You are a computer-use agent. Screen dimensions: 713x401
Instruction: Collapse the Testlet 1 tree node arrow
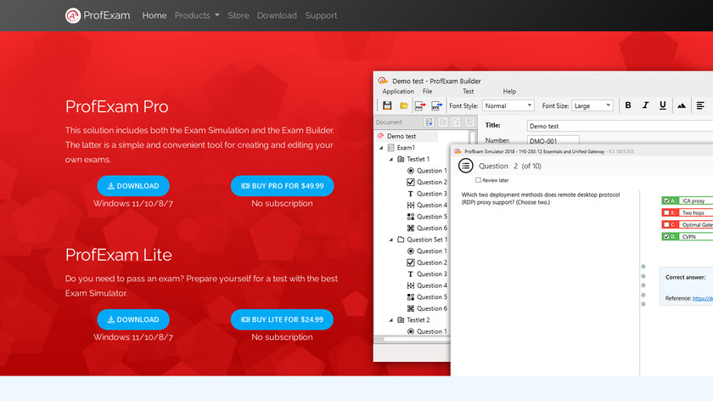coord(391,160)
